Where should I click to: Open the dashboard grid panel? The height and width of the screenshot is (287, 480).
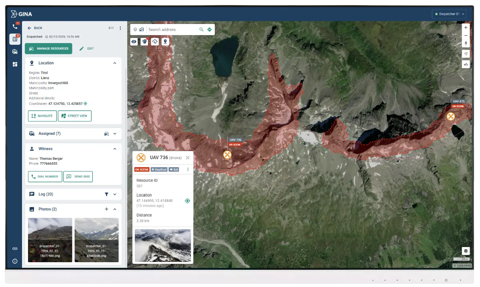(x=15, y=64)
